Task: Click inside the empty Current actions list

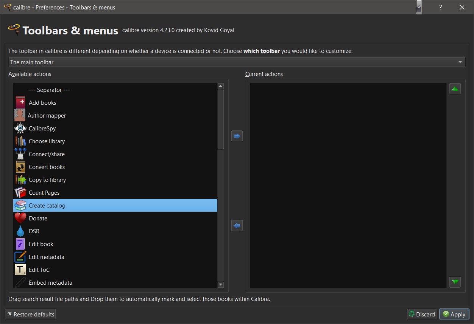Action: pos(348,186)
